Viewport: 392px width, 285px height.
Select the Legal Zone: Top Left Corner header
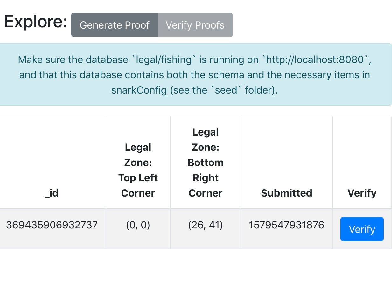(138, 170)
